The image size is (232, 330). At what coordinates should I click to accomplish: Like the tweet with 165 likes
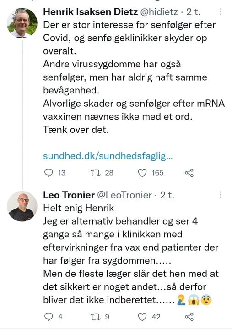[142, 173]
